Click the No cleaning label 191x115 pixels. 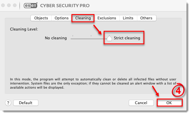pyautogui.click(x=56, y=38)
